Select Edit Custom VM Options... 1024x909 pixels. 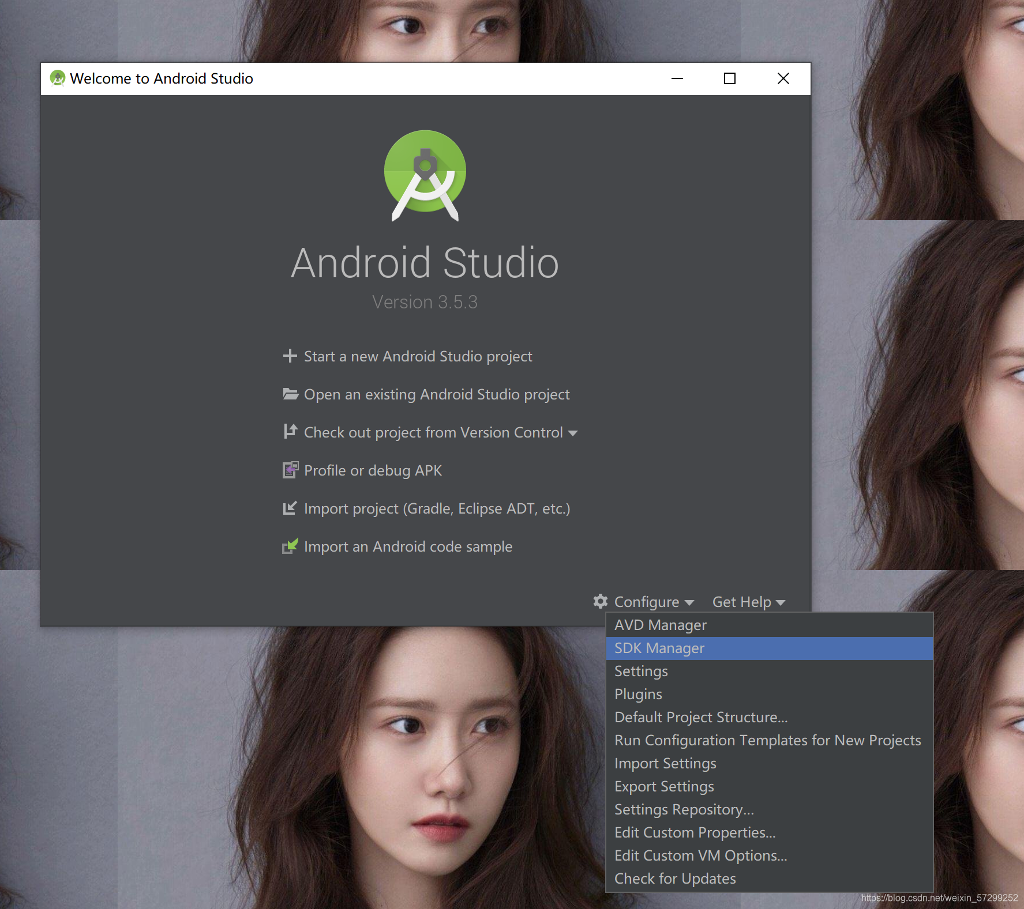[770, 855]
